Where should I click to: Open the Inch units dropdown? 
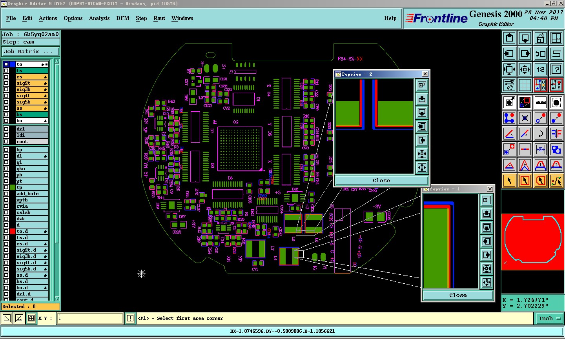pos(549,319)
